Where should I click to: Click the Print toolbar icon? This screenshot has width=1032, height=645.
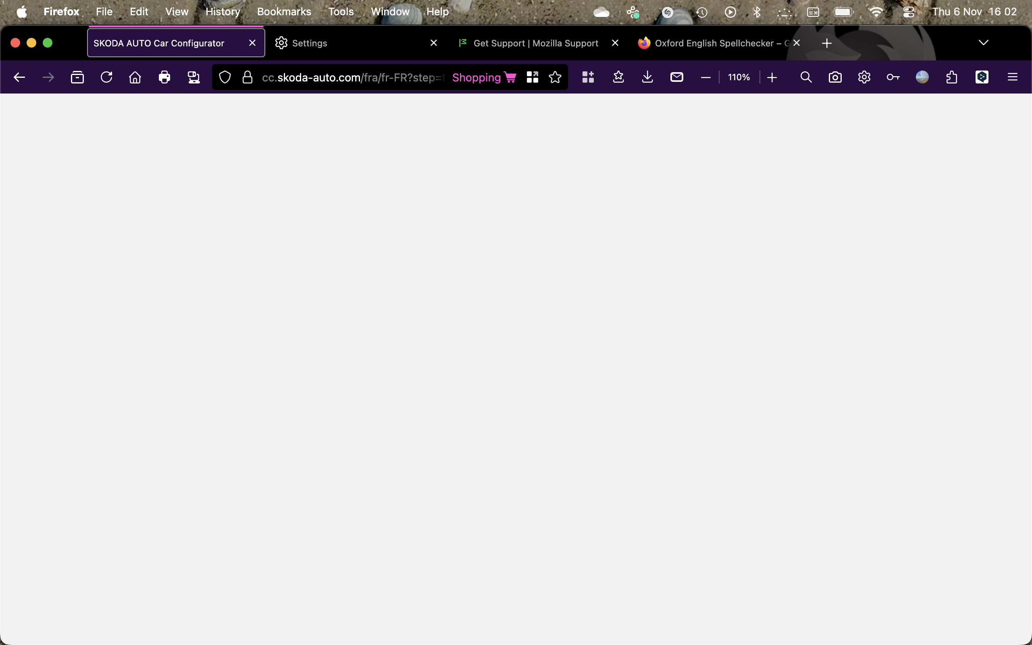click(x=164, y=77)
